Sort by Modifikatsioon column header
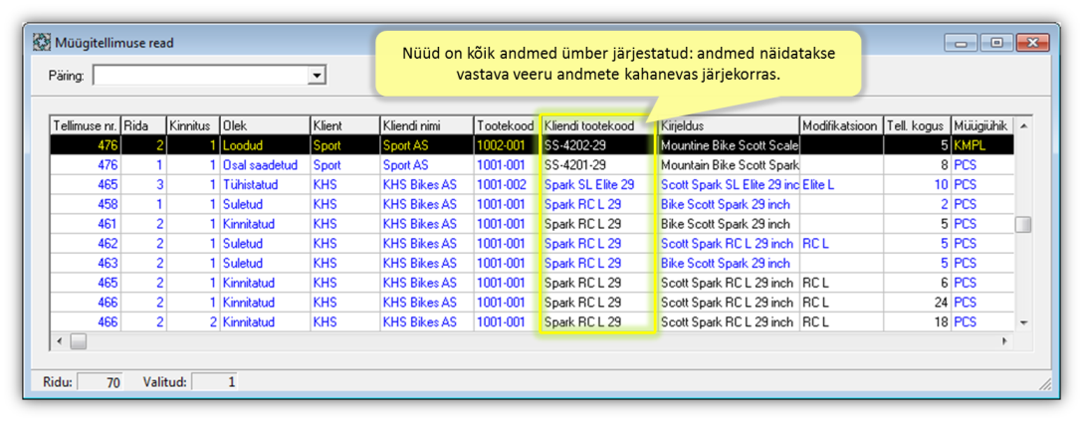Viewport: 1083px width, 422px height. pos(841,125)
